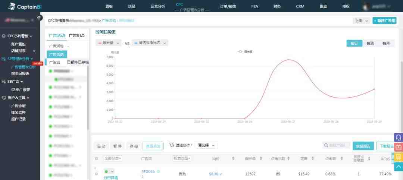Open 选品 in the top navigation
403x180 pixels.
[132, 6]
